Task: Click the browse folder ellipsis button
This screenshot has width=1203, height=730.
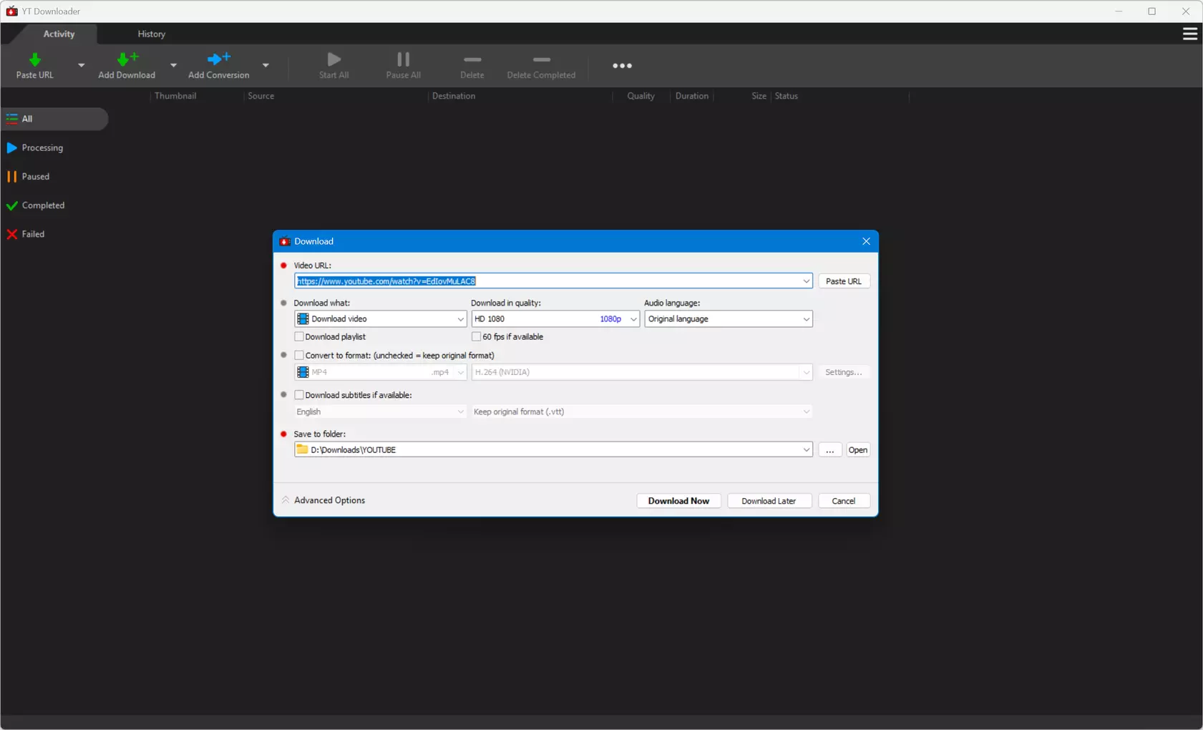Action: click(829, 450)
